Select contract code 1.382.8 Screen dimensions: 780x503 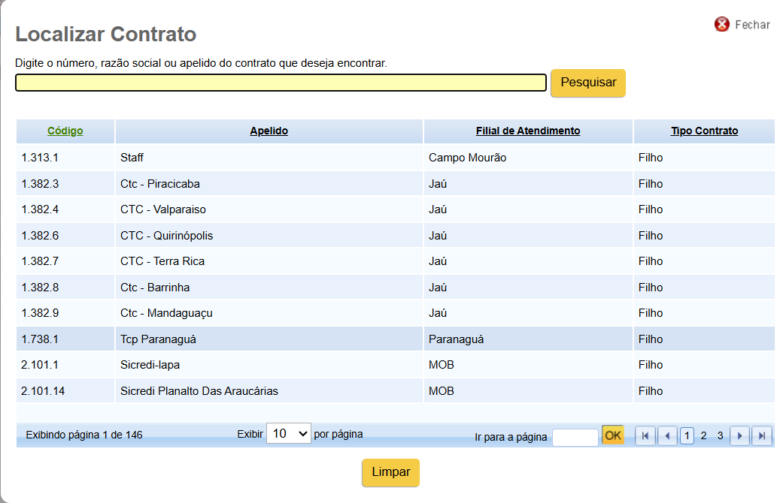click(x=40, y=288)
